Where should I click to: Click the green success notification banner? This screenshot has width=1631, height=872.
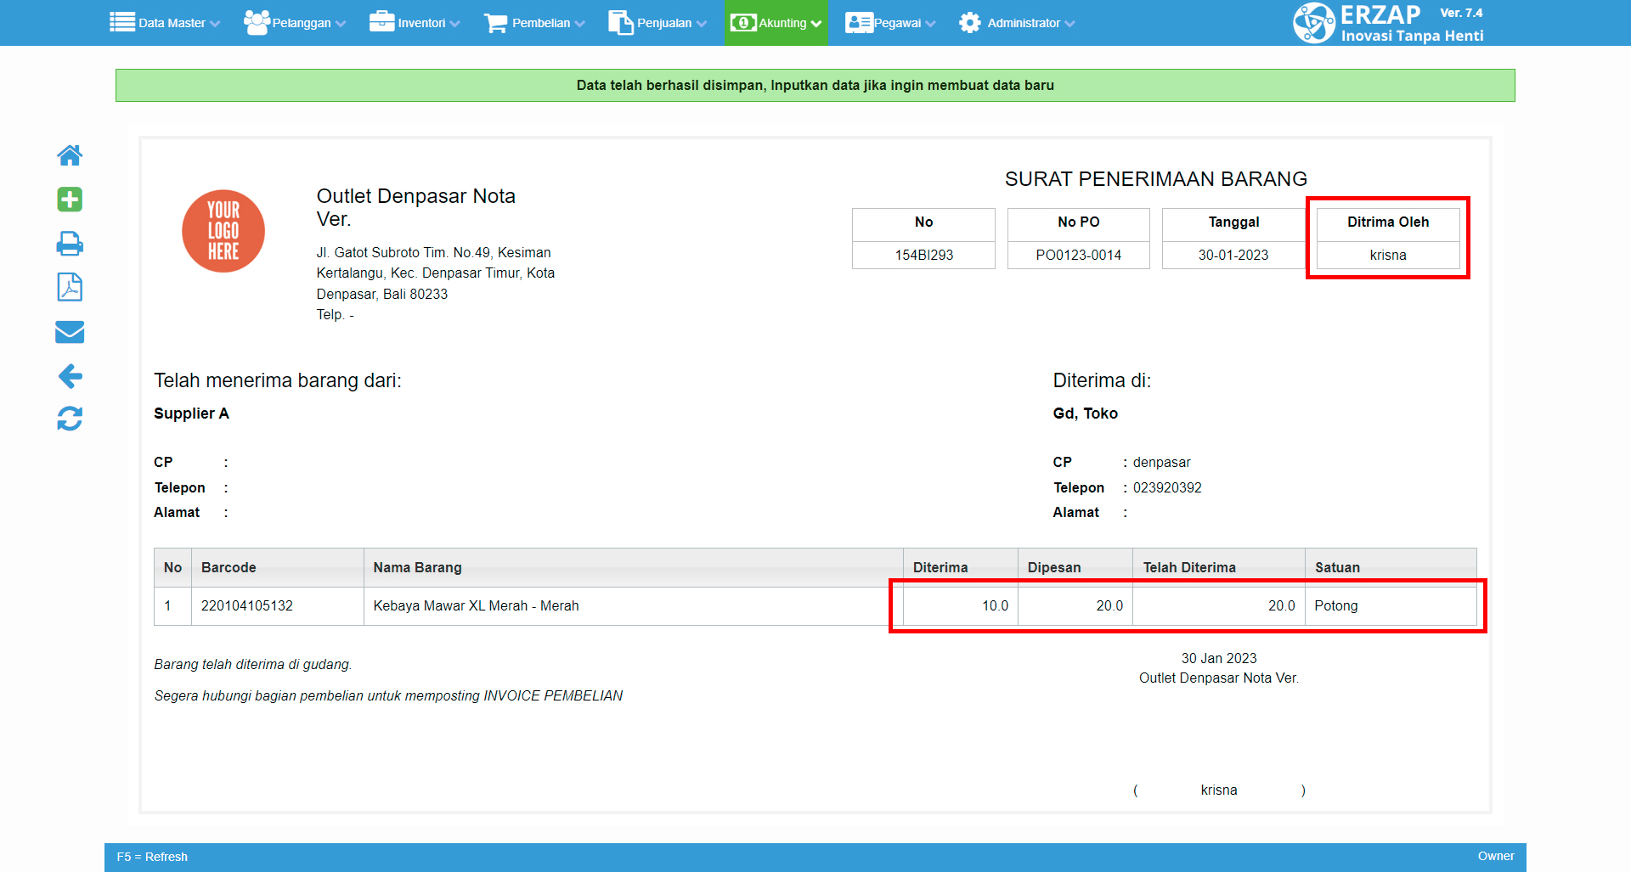[x=815, y=85]
